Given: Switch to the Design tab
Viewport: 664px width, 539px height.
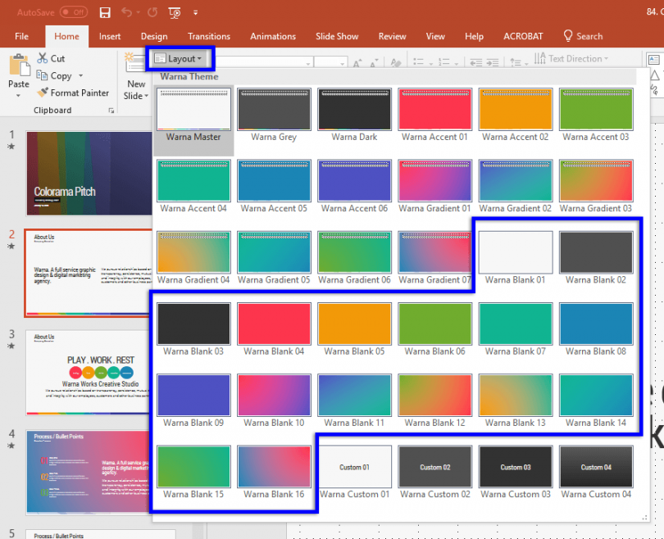Looking at the screenshot, I should pos(154,36).
